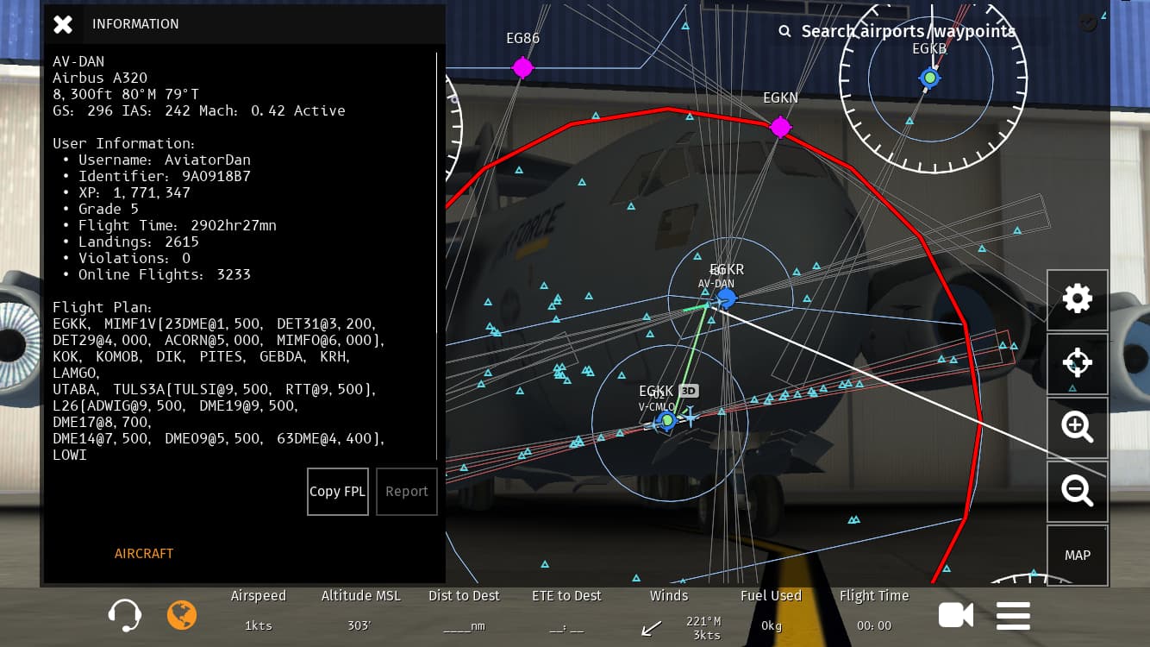Select the EGKR airport marker
Screen dimensions: 1150x647
pos(727,298)
